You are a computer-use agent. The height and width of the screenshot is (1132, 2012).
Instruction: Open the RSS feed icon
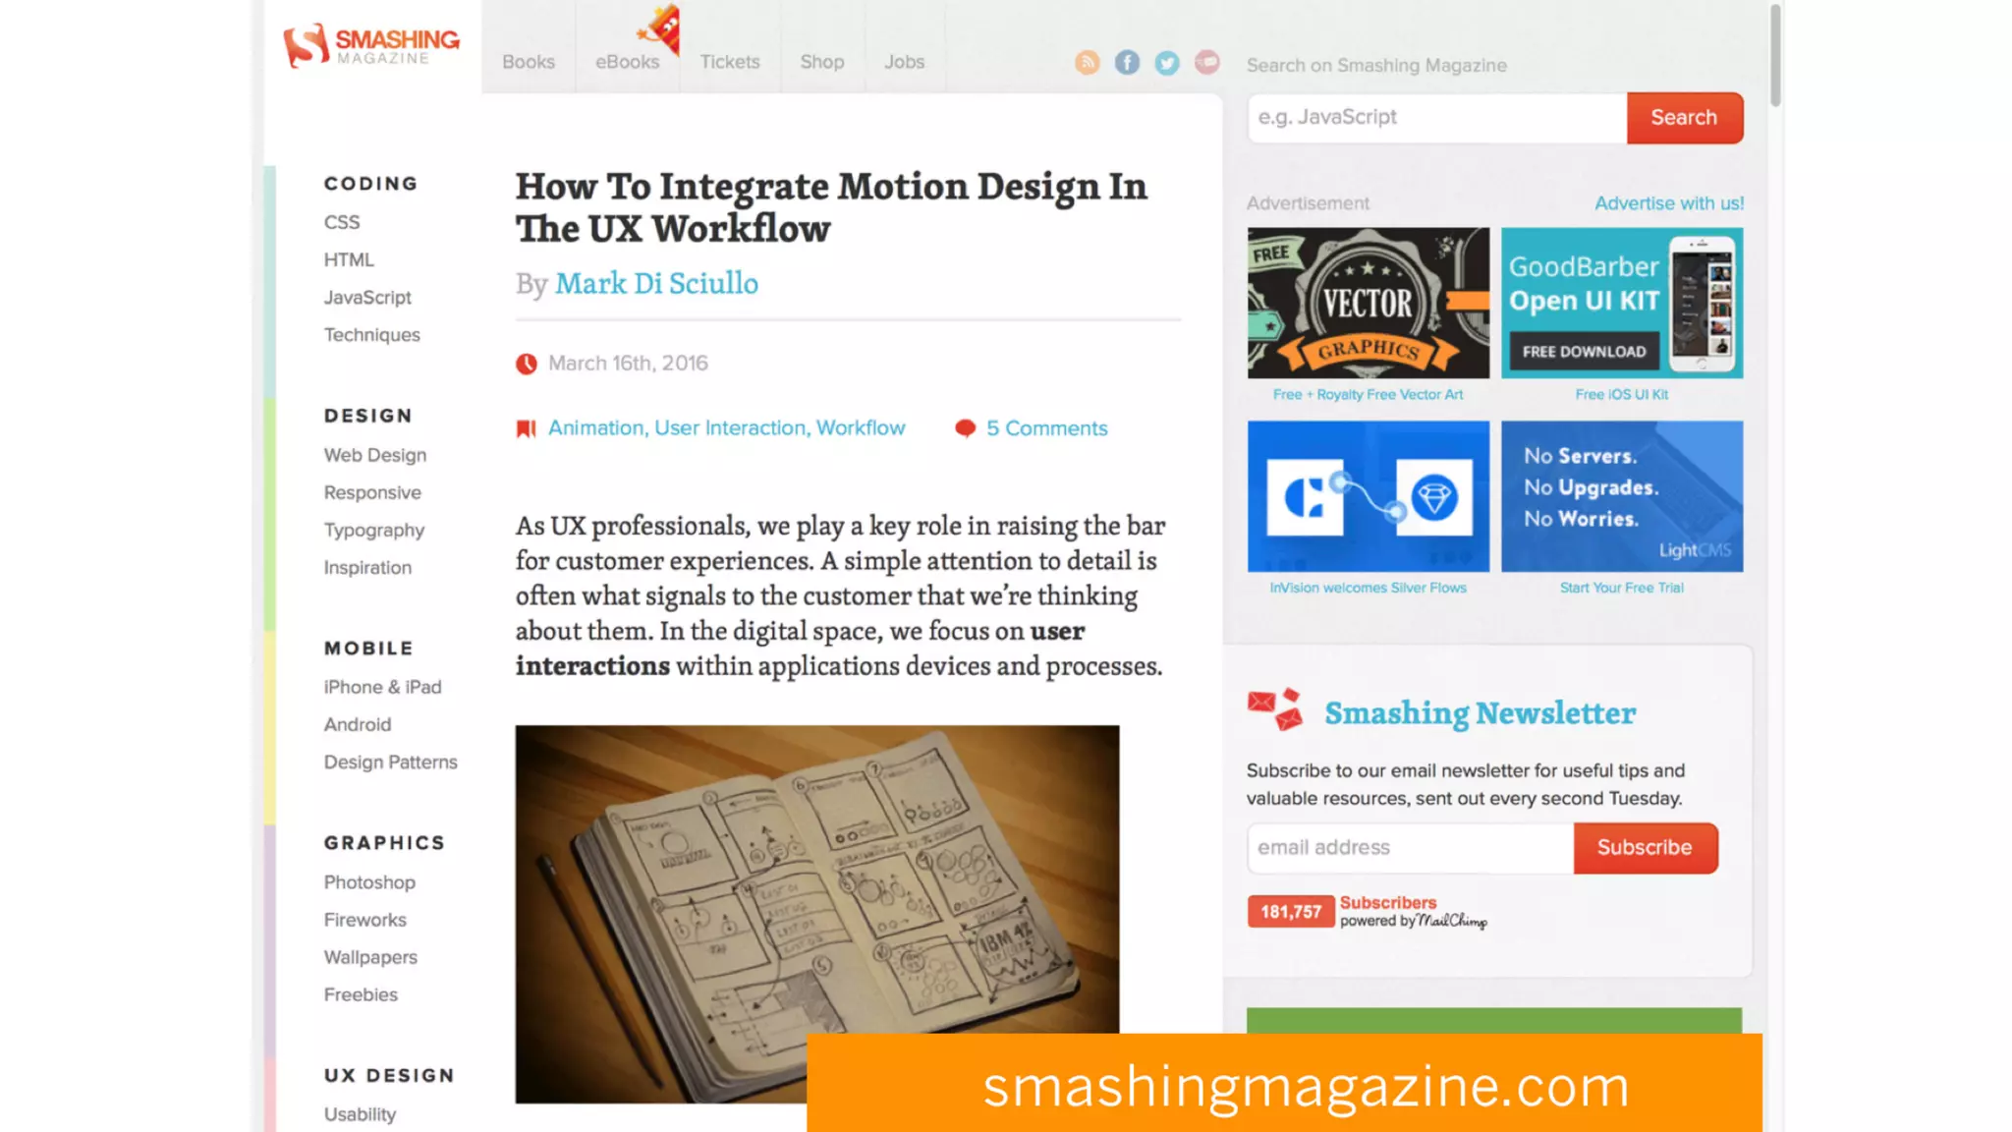[1087, 63]
